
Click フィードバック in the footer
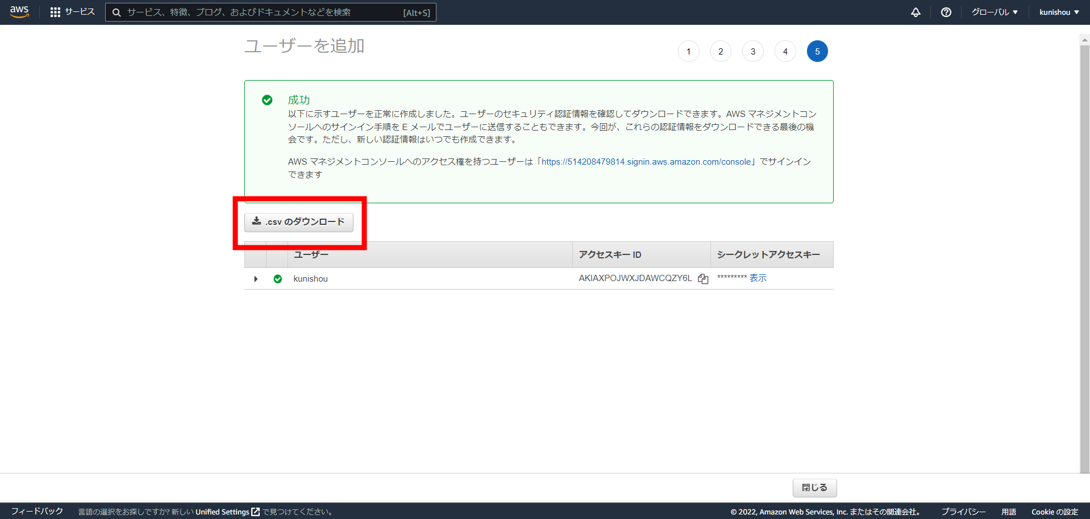[38, 510]
